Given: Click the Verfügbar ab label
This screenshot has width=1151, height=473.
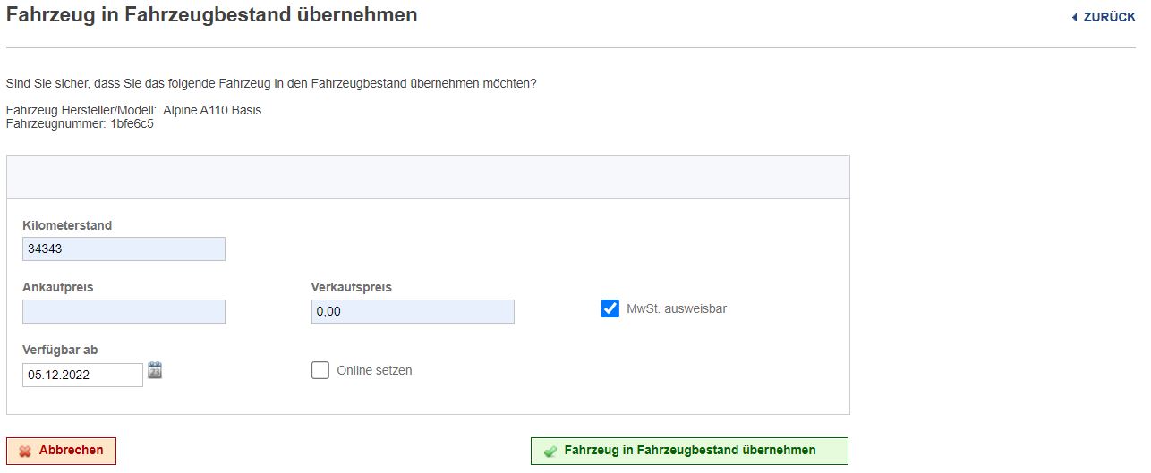Looking at the screenshot, I should [x=60, y=350].
